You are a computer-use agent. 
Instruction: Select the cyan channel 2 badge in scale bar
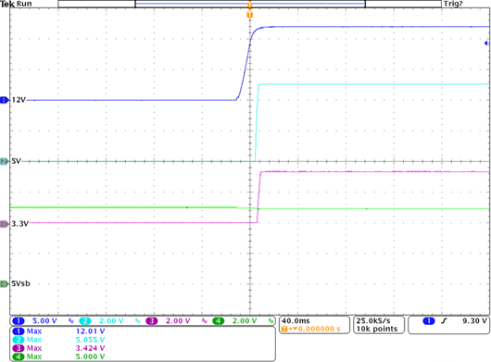coord(85,321)
